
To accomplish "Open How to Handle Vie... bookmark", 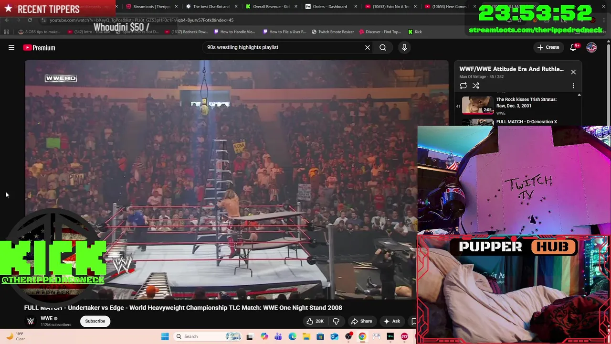I will pos(234,32).
